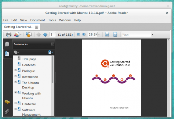Expand the Working with Ubuntu bookmark
This screenshot has width=174, height=119.
tap(16, 92)
